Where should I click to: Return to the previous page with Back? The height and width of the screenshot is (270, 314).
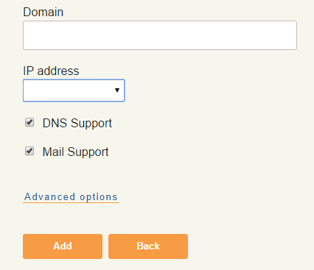(x=148, y=246)
